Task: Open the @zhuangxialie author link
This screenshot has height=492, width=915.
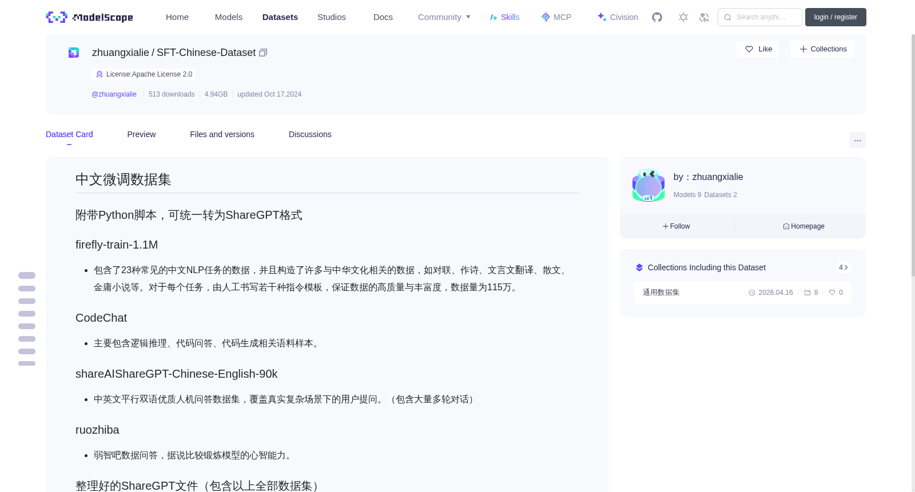Action: pos(114,94)
